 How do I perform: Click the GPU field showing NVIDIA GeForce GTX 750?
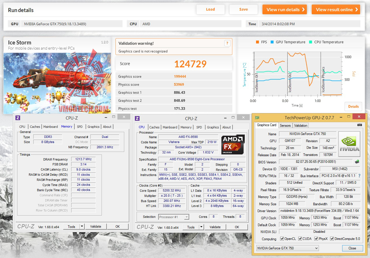click(71, 24)
